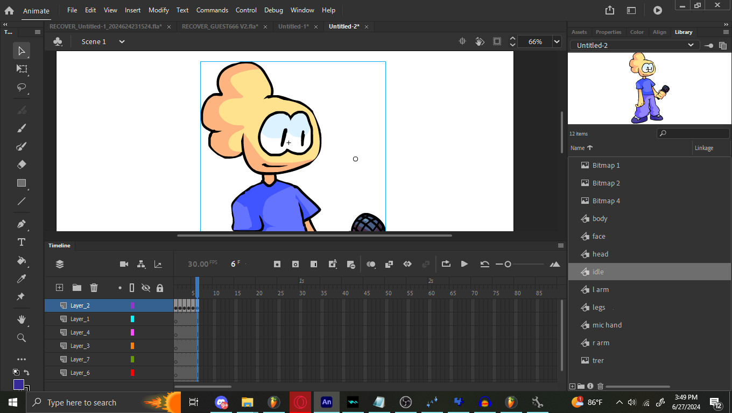Switch to the Properties panel tab
This screenshot has width=732, height=413.
608,32
